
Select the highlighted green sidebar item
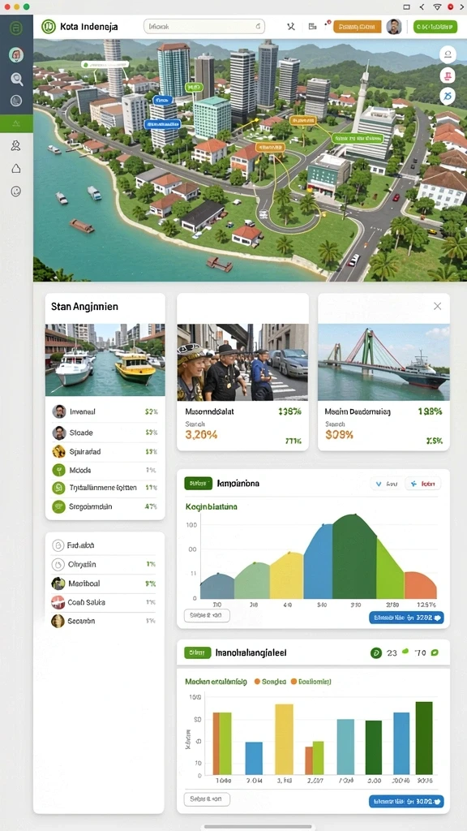point(16,123)
